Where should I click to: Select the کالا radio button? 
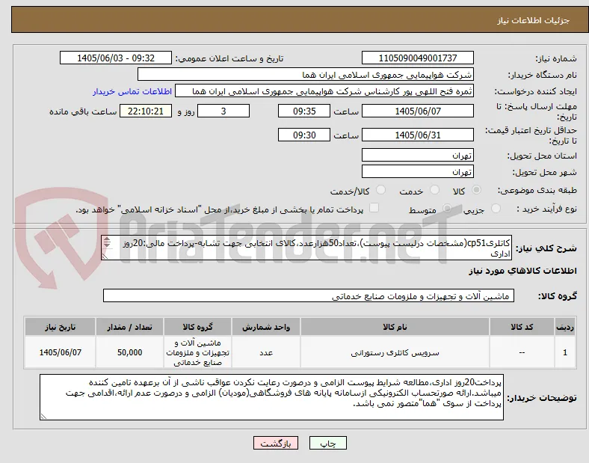[x=476, y=190]
